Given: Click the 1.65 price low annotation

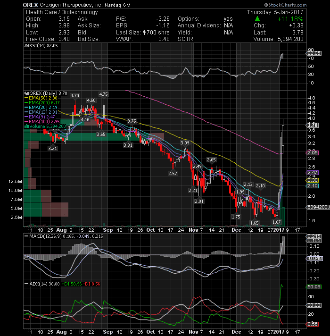Looking at the screenshot, I should point(255,223).
